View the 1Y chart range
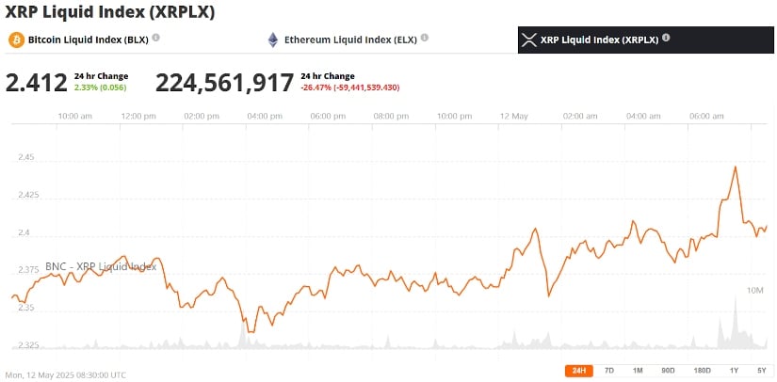This screenshot has height=382, width=777. [734, 371]
